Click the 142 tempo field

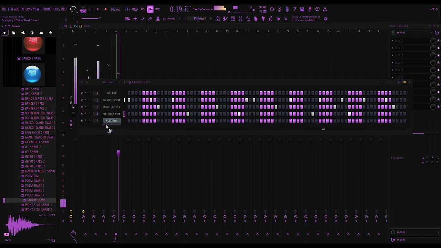coord(115,9)
